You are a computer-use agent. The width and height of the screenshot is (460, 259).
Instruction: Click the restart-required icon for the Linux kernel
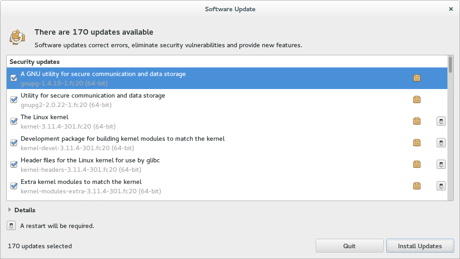[441, 121]
